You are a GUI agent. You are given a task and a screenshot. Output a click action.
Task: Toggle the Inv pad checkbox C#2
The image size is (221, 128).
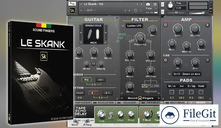click(181, 92)
